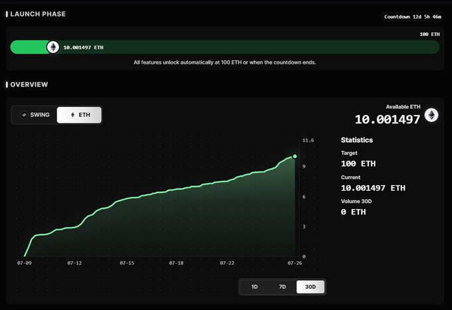Click the SWING logo icon in the toggle
This screenshot has height=310, width=452.
pyautogui.click(x=24, y=115)
